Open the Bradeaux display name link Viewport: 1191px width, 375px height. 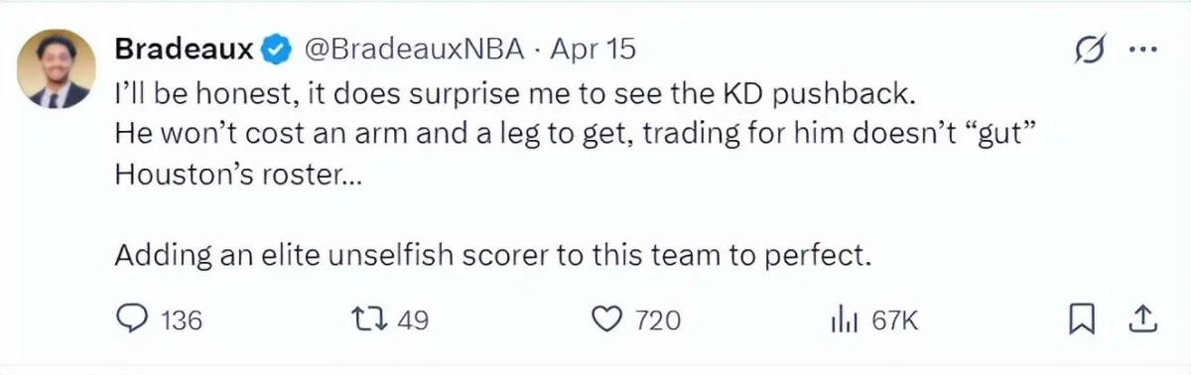point(186,48)
